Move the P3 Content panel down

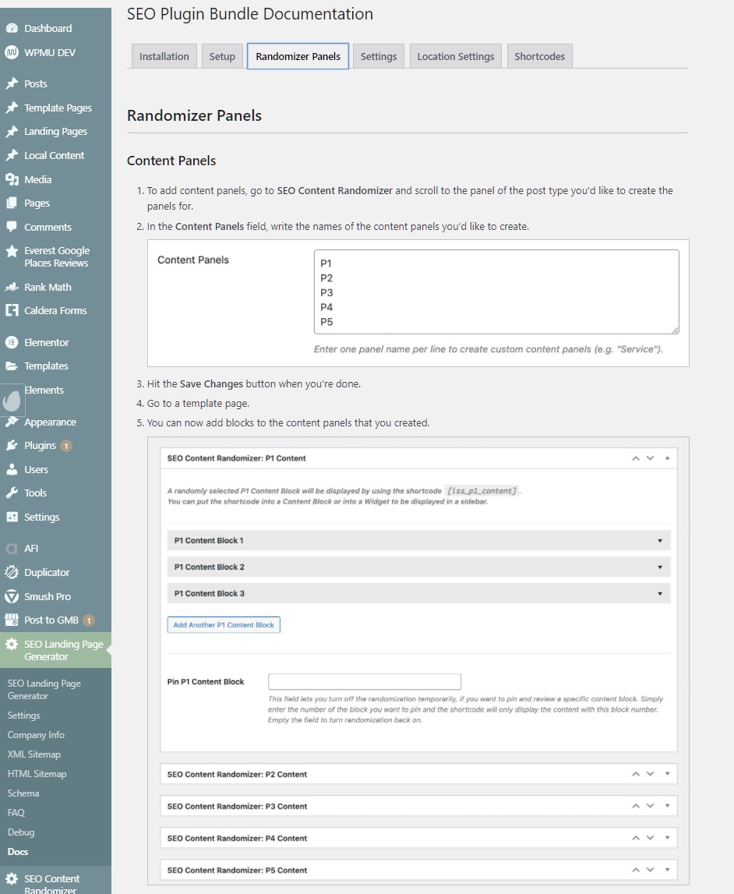pos(650,806)
